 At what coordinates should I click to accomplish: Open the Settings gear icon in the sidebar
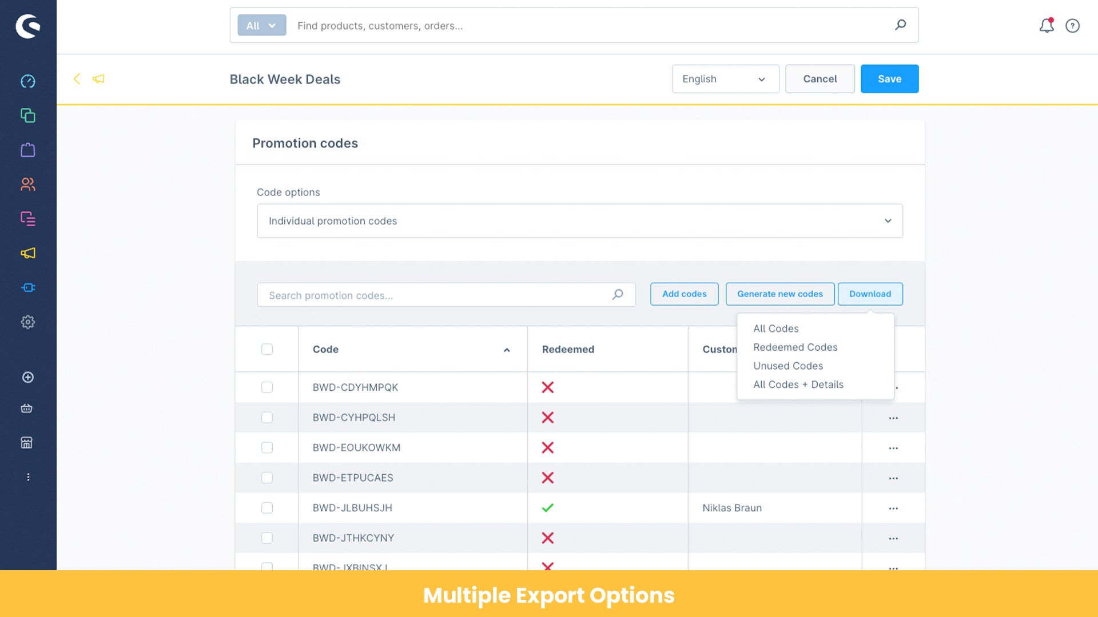[x=27, y=322]
